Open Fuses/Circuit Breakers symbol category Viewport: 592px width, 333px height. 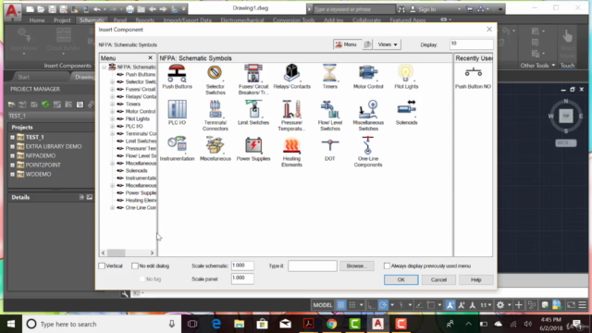(253, 80)
